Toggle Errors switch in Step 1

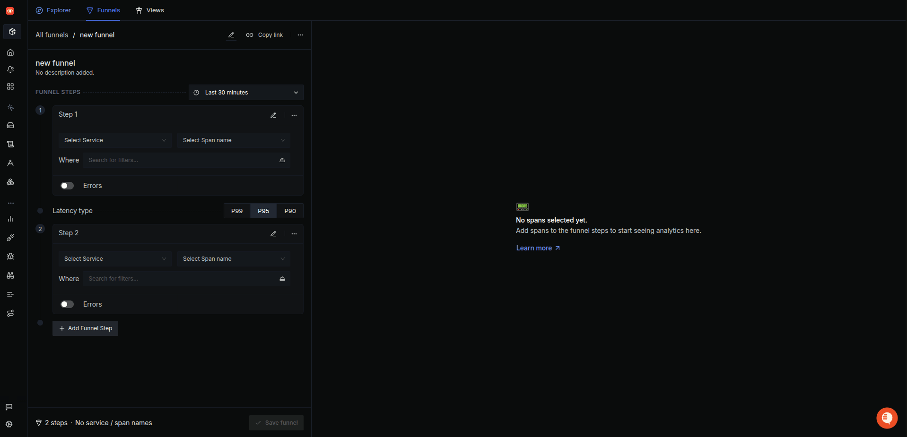[x=67, y=186]
